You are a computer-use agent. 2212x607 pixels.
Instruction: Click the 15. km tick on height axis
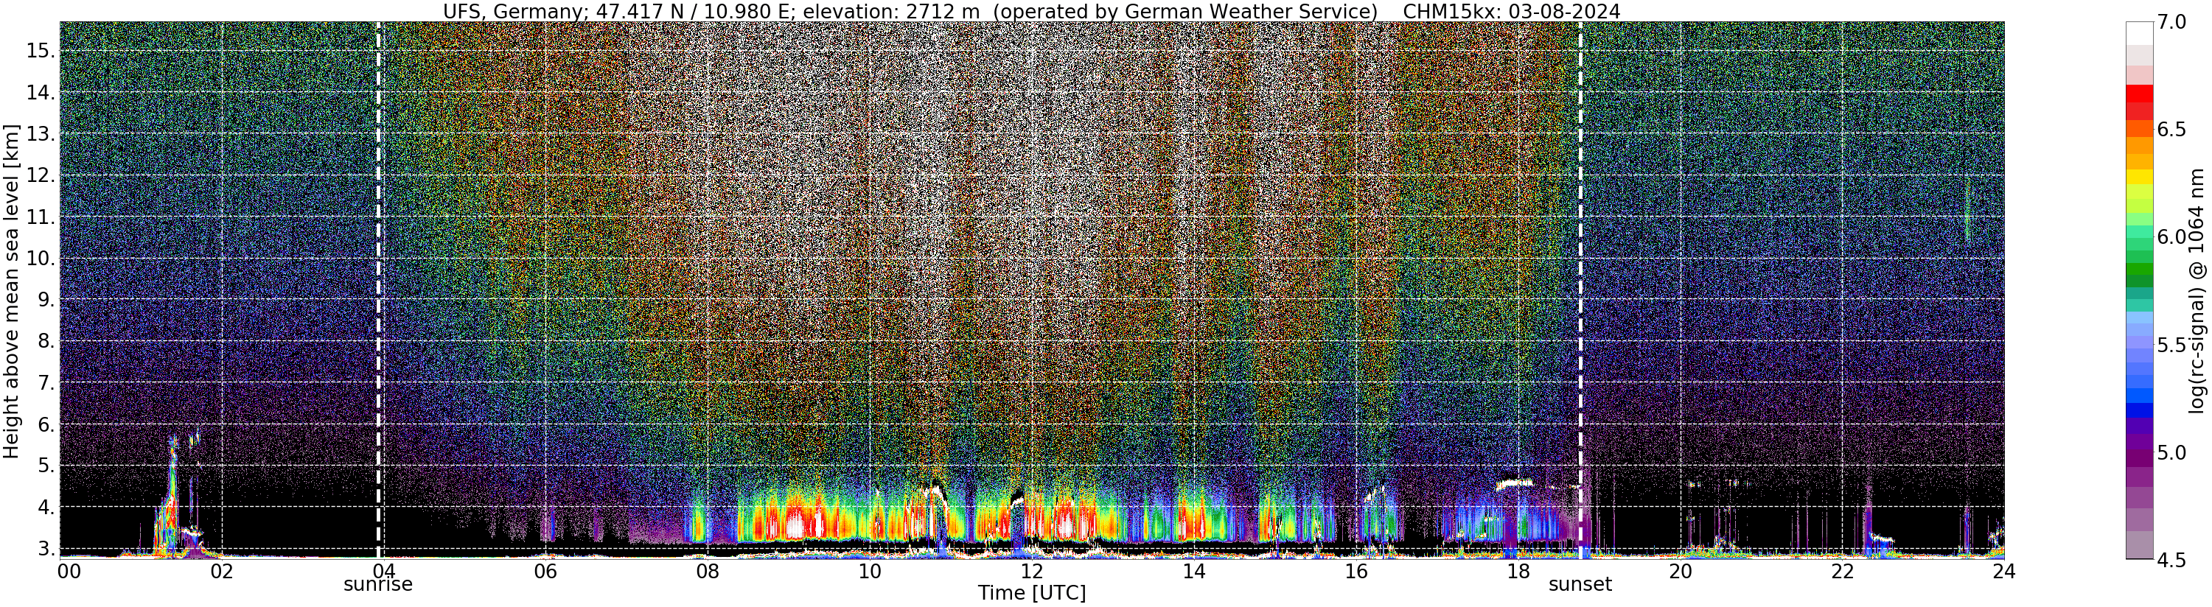[41, 51]
